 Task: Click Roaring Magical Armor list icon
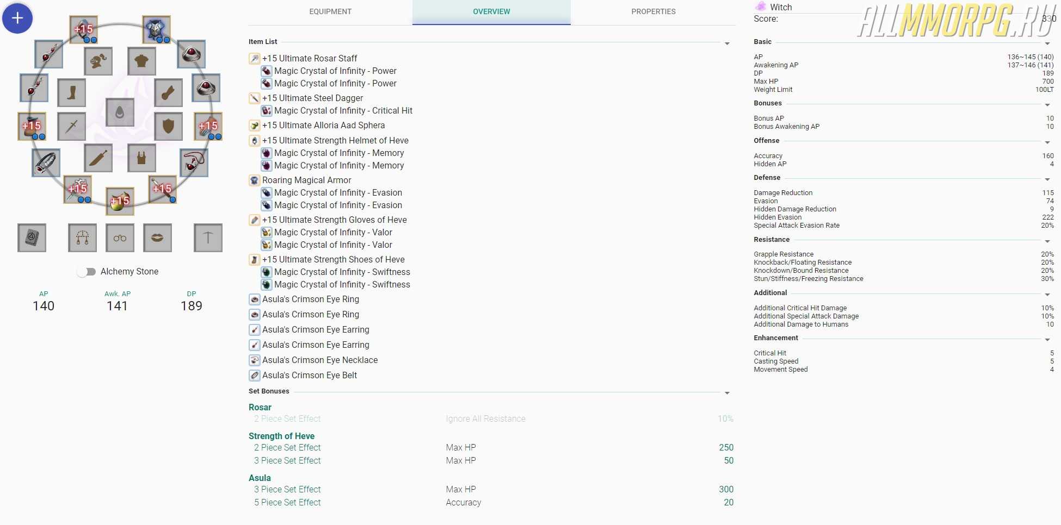click(254, 180)
